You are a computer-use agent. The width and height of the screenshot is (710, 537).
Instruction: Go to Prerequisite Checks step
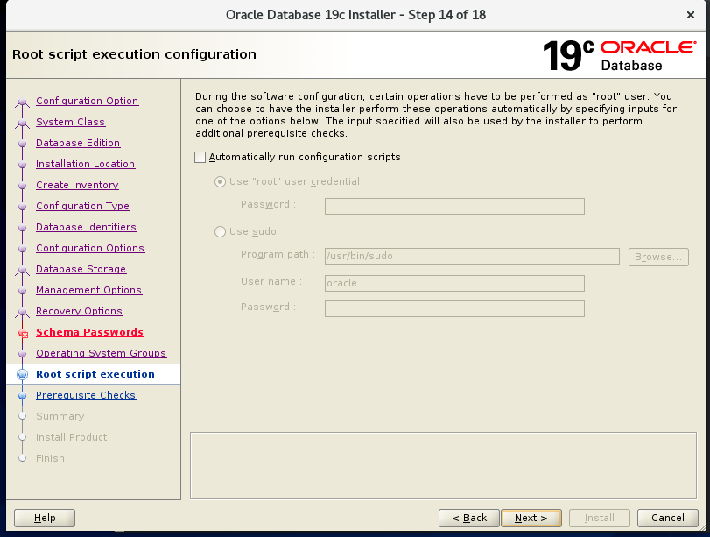[x=86, y=395]
